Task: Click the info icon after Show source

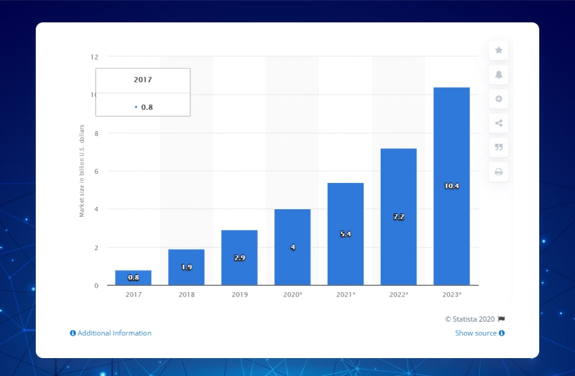Action: coord(502,333)
